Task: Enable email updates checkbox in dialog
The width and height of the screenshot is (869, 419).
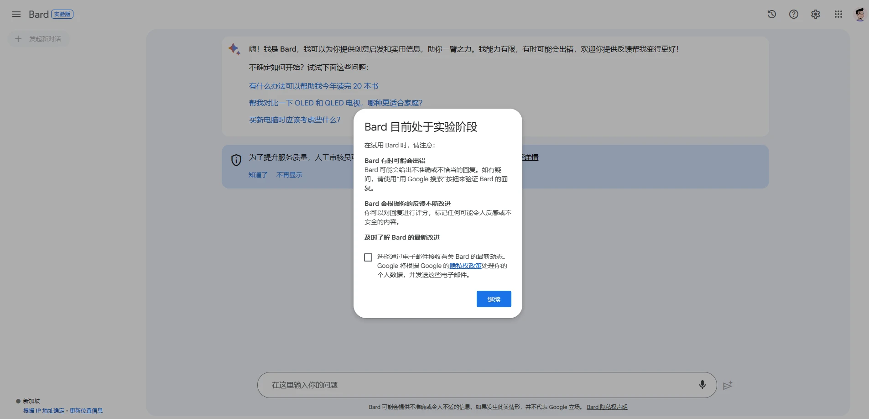Action: [368, 257]
